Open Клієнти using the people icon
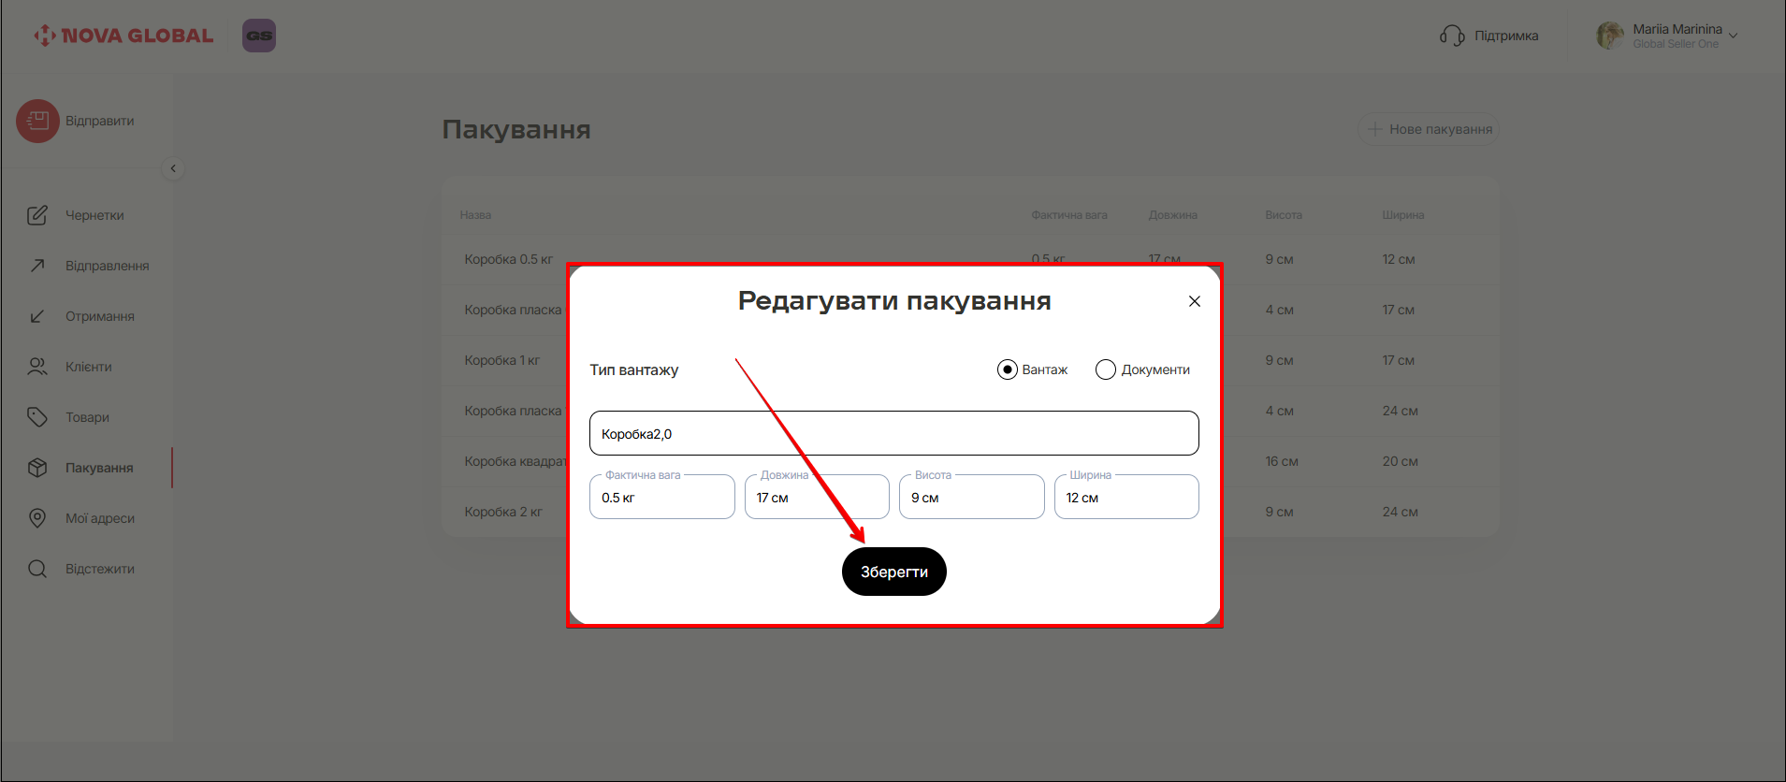Image resolution: width=1786 pixels, height=782 pixels. 37,367
